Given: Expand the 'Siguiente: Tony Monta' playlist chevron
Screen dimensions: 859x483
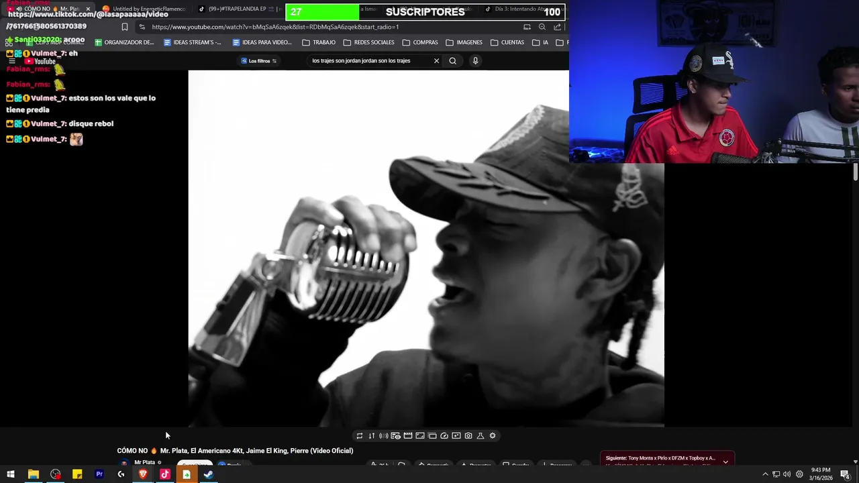Looking at the screenshot, I should [725, 462].
